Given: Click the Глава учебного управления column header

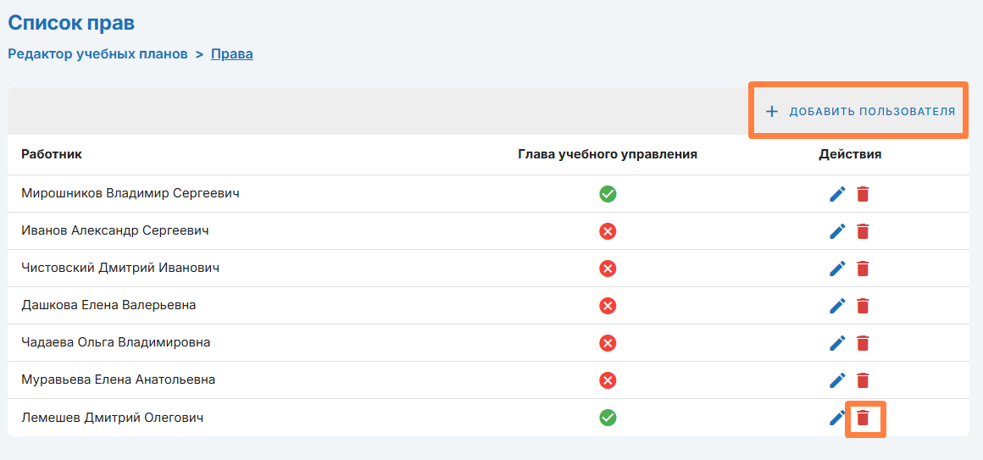Looking at the screenshot, I should tap(607, 154).
